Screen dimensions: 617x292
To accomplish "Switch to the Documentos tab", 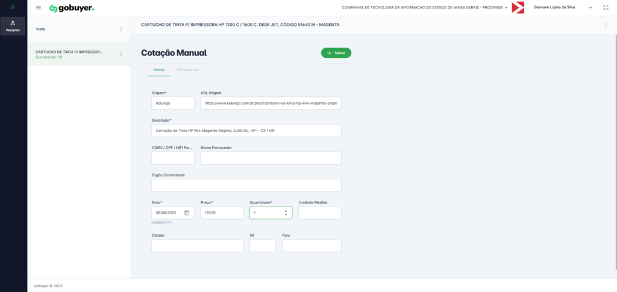I will 188,70.
